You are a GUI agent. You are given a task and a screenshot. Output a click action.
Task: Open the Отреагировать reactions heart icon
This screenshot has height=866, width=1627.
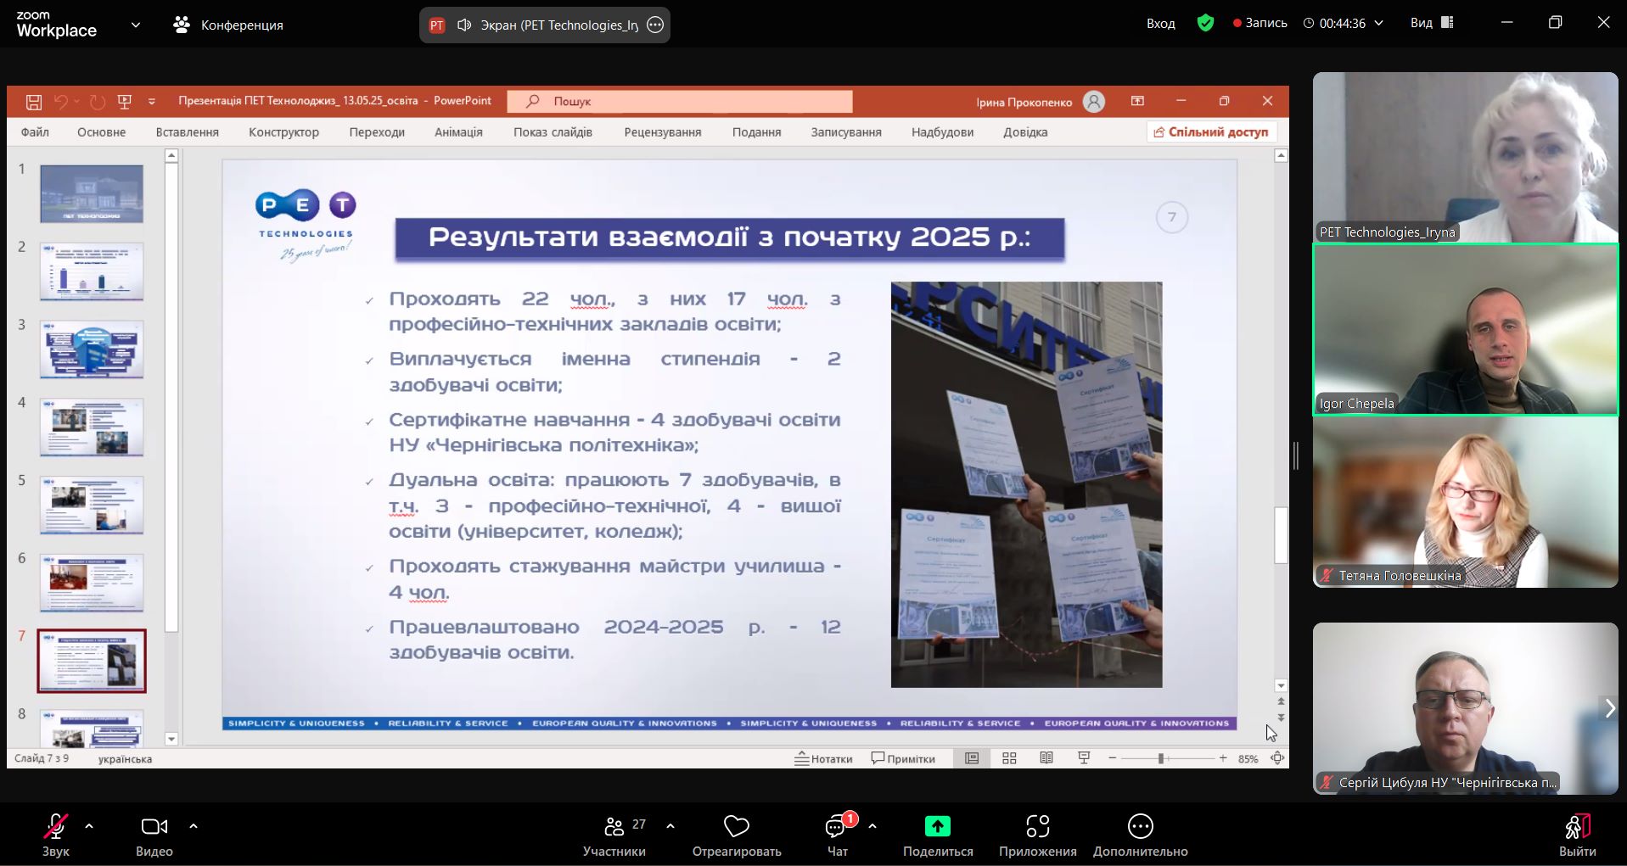[x=736, y=826]
